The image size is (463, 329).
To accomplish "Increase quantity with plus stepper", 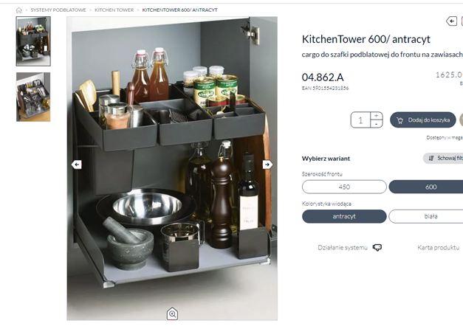I will tap(376, 116).
